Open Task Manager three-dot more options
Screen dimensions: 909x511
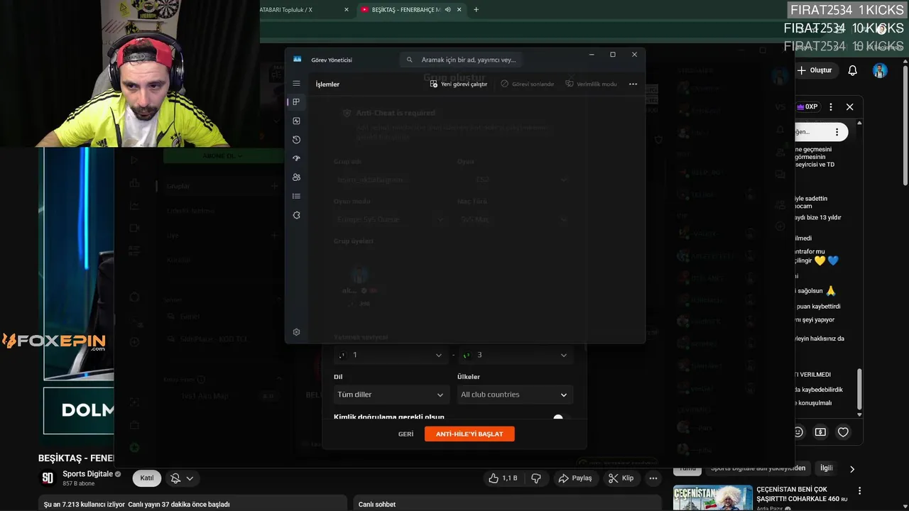point(633,84)
